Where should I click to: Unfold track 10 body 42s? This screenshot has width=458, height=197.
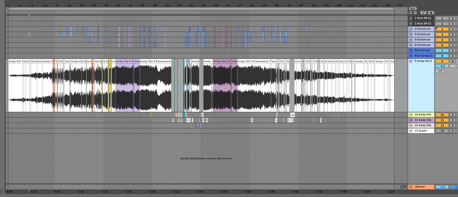click(411, 115)
